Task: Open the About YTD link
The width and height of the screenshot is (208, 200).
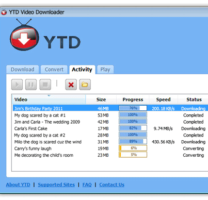Action: (18, 185)
